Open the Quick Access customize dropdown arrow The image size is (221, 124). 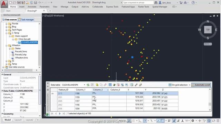[51, 2]
